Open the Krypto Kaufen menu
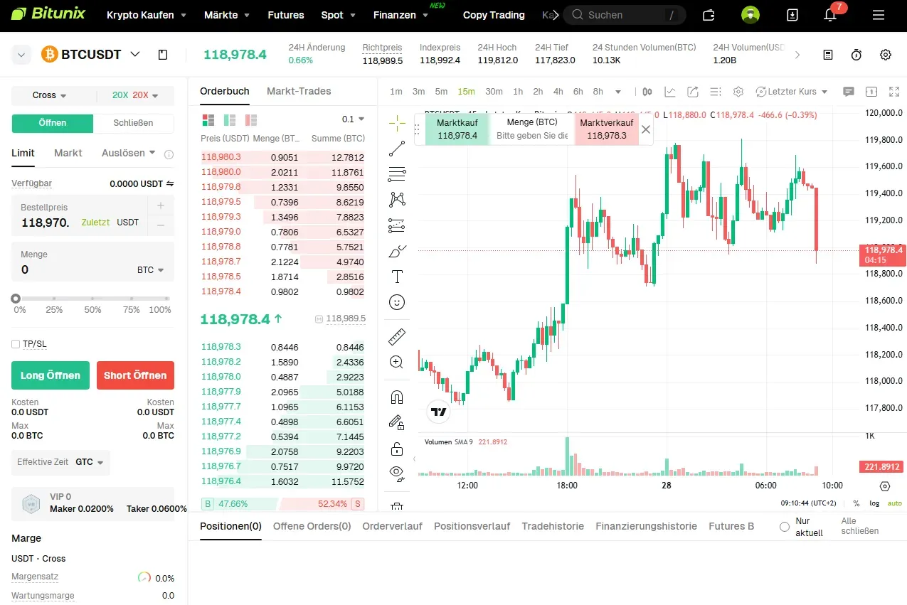This screenshot has width=907, height=605. [147, 15]
